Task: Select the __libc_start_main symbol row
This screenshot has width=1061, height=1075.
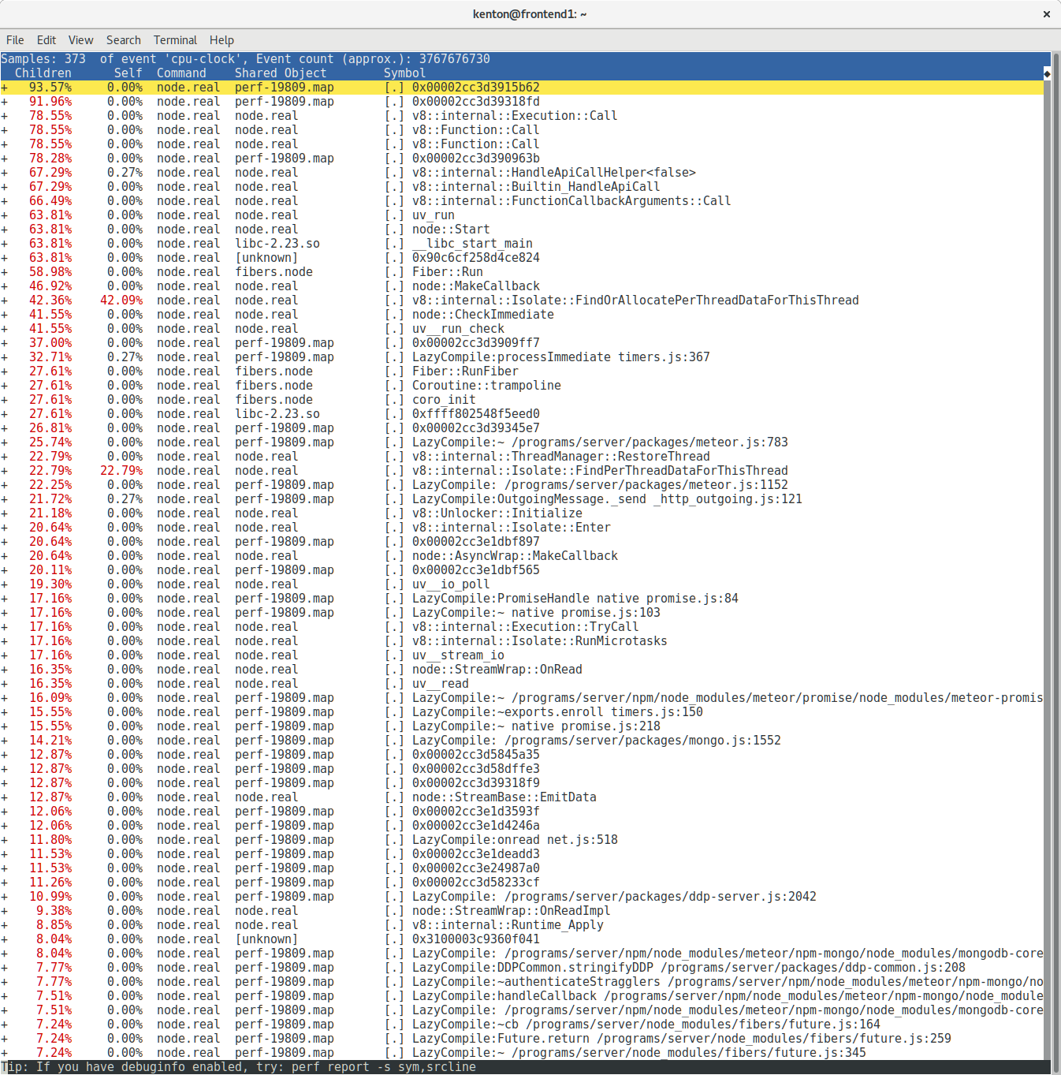Action: (471, 244)
